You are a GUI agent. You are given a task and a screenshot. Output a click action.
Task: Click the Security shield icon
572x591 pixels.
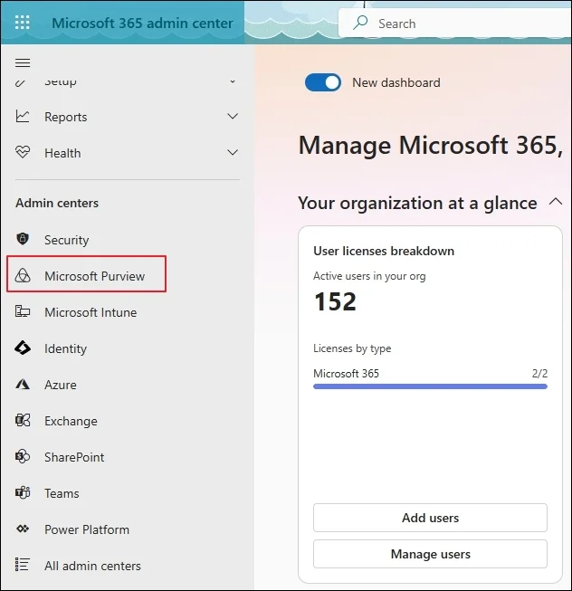tap(23, 239)
